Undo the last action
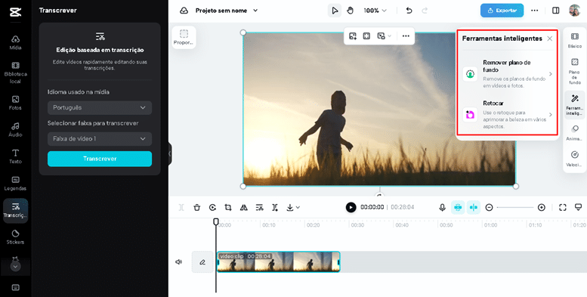587x297 pixels. click(409, 11)
